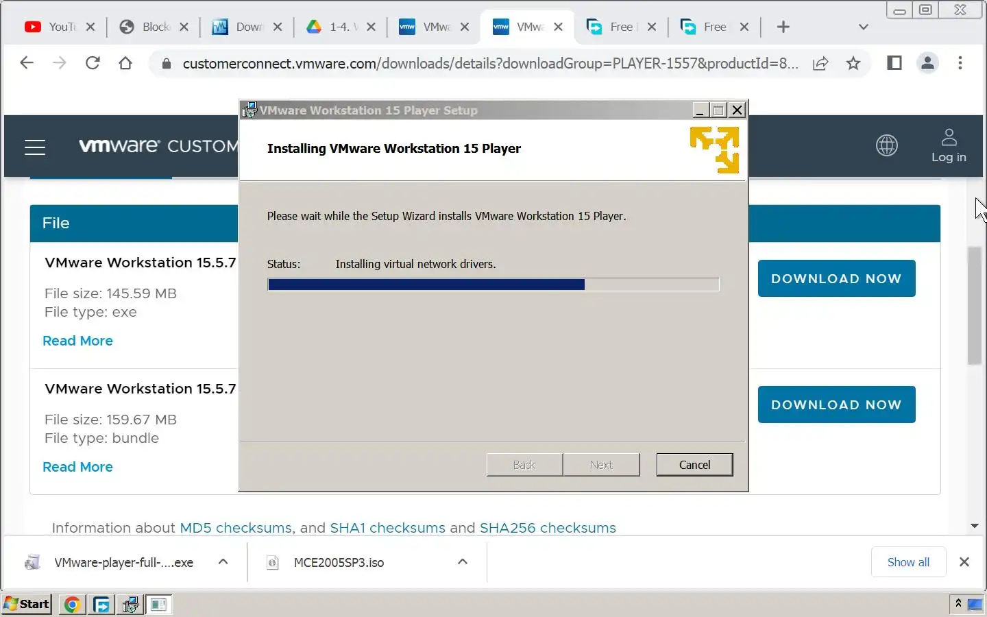Click the page vertical scrollbar thumb
Image resolution: width=987 pixels, height=617 pixels.
(974, 305)
